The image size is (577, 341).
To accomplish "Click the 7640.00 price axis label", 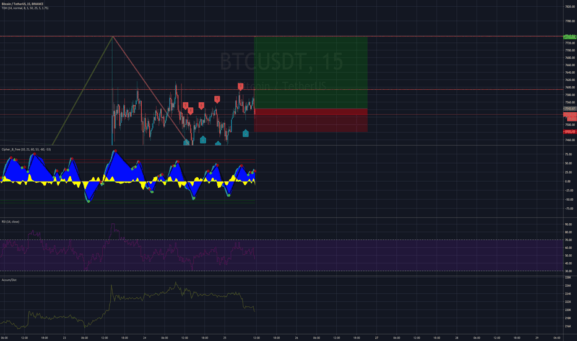I will [570, 73].
